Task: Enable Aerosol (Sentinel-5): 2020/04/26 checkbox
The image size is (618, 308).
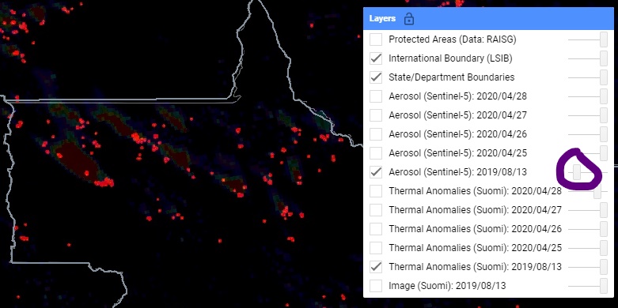Action: point(376,134)
